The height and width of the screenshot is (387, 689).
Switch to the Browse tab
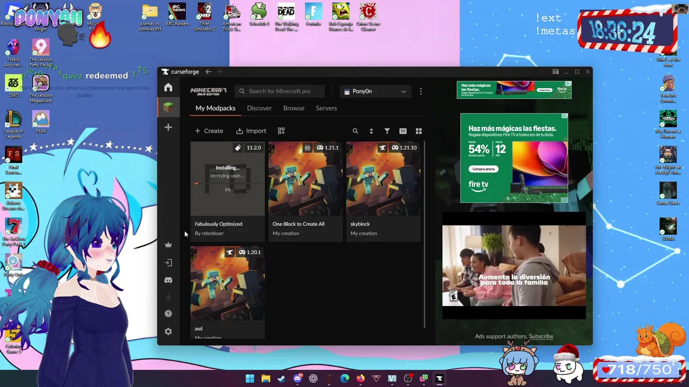click(294, 108)
